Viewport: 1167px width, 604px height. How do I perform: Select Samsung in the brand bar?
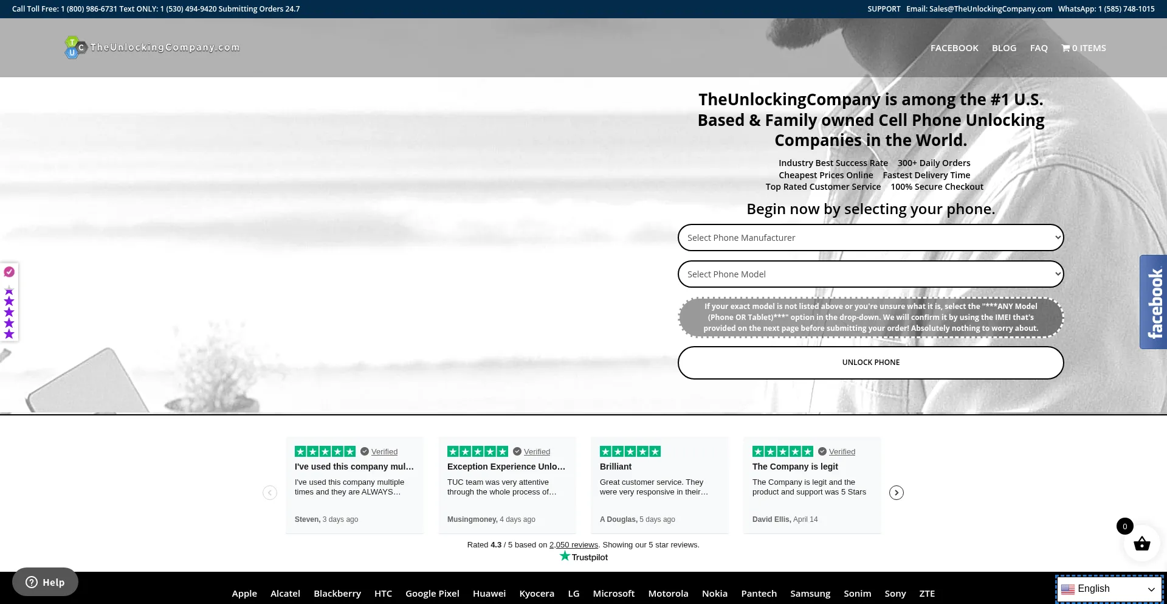pyautogui.click(x=810, y=594)
